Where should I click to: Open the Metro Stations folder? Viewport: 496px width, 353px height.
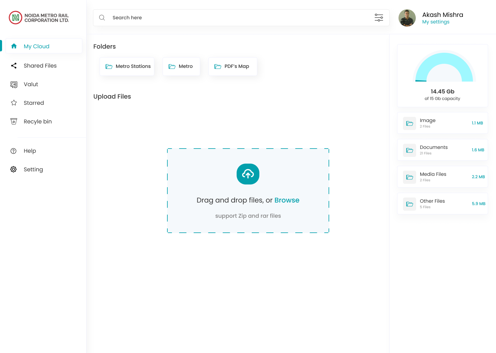[127, 66]
